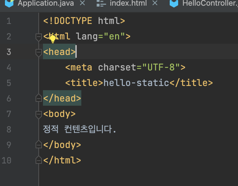Screen dimensions: 238x186
Task: Click the DOCTYPE declaration on line 1
Action: pos(84,21)
